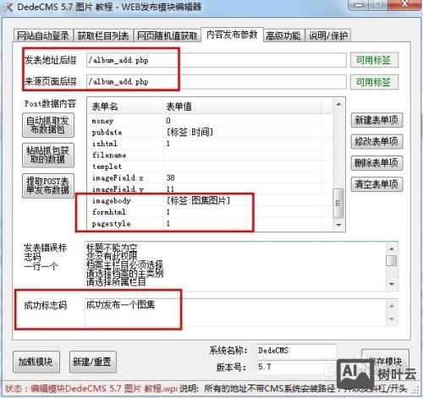423x398 pixels.
Task: Click the [标签:图集图片] value cell
Action: pyautogui.click(x=198, y=201)
